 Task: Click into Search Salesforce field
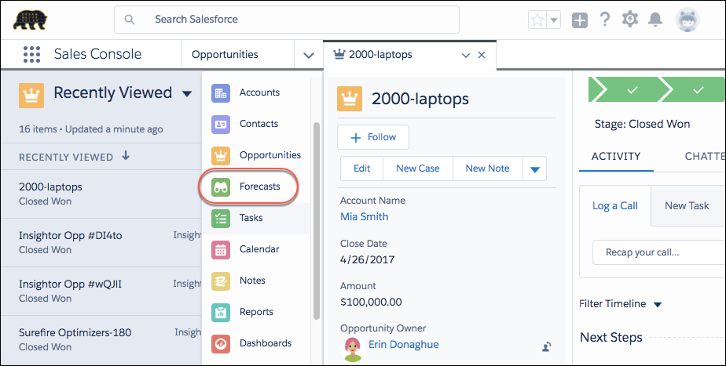tap(287, 20)
